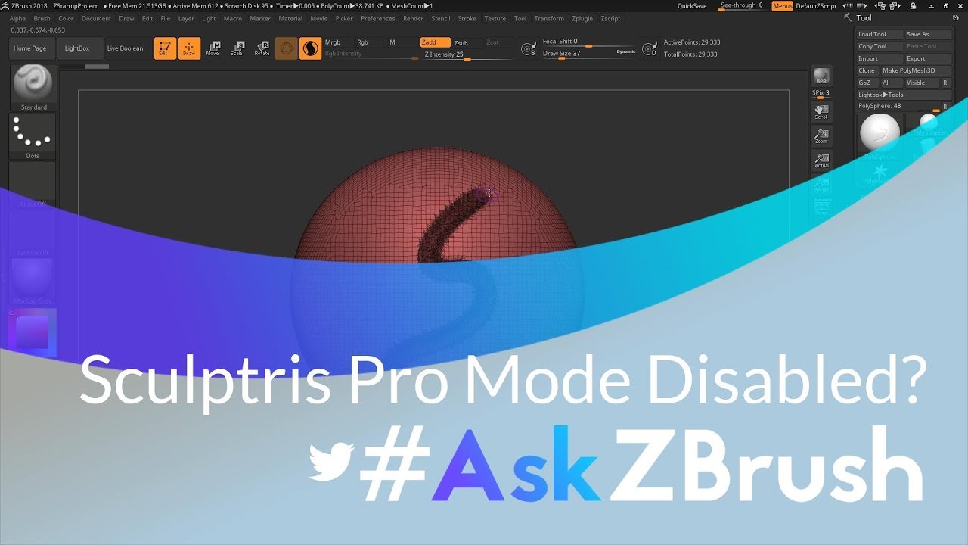
Task: Click the Copy Tool button
Action: 880,46
